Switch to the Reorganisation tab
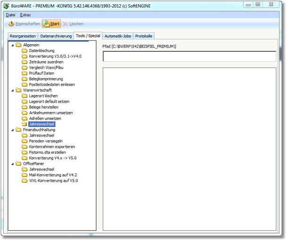287x241 pixels. click(x=23, y=36)
